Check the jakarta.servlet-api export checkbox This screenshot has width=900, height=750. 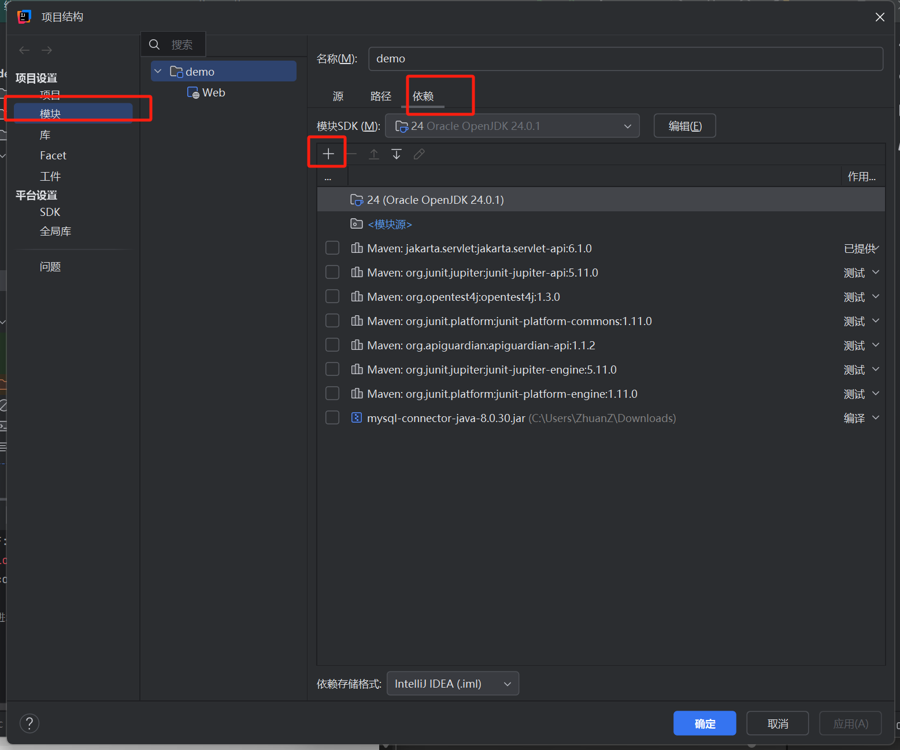click(332, 248)
